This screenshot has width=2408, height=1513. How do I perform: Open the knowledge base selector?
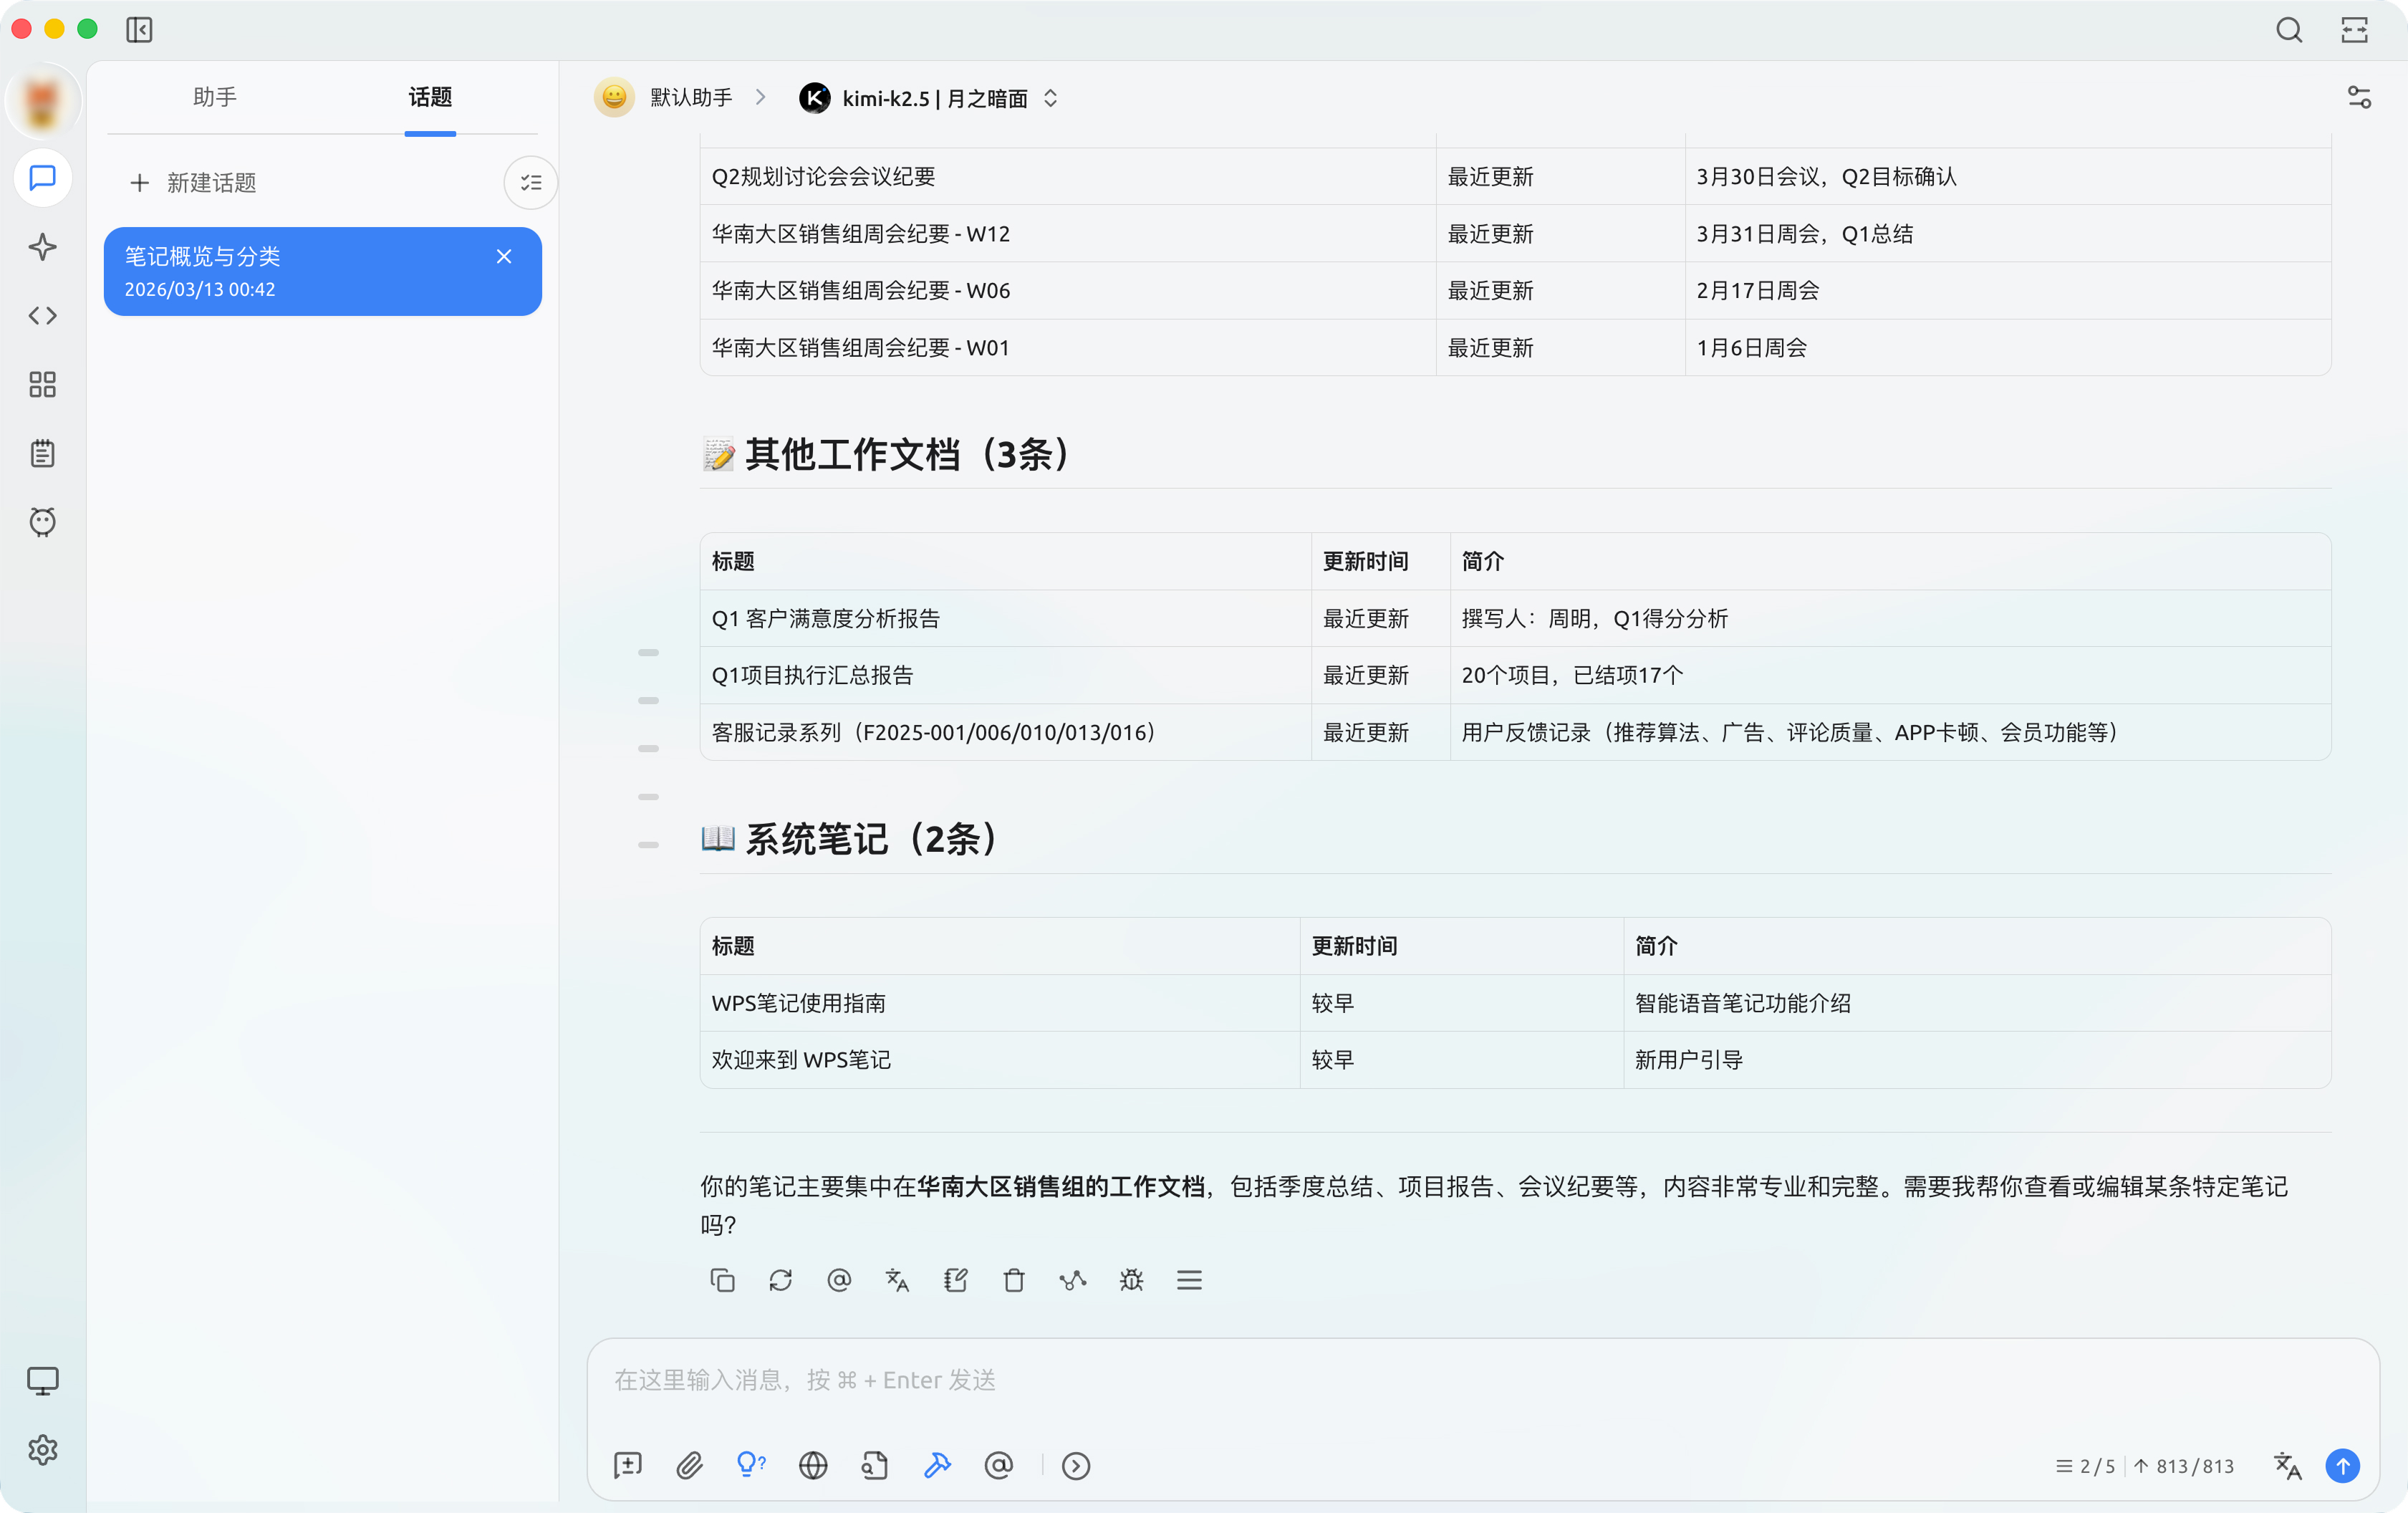point(875,1466)
